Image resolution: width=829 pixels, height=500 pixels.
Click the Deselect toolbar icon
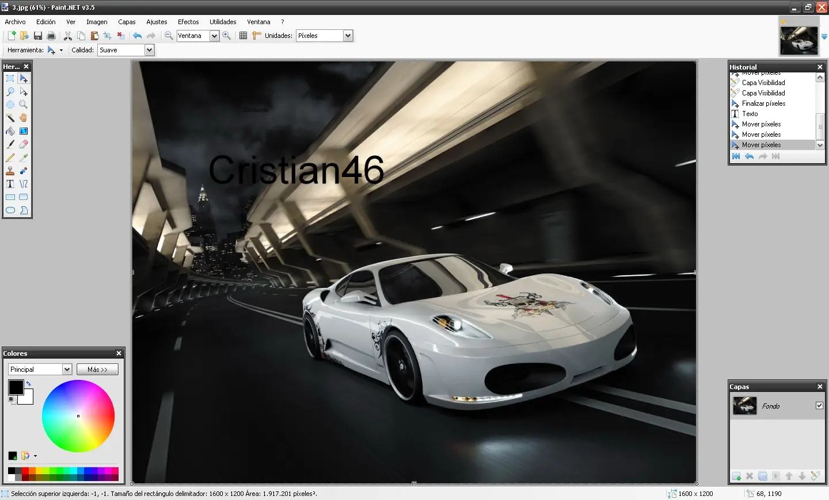point(120,36)
